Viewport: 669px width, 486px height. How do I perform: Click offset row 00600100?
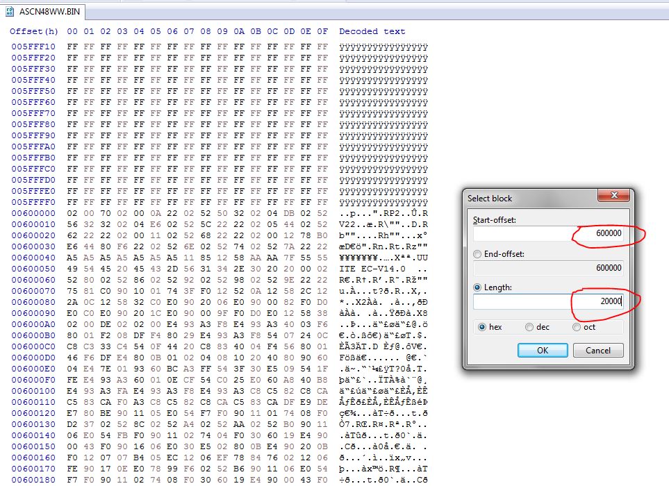click(33, 391)
